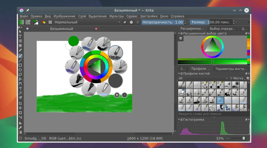Open the fill pattern chooser in the toolbar
Screen dimensions: 267x148
point(28,22)
